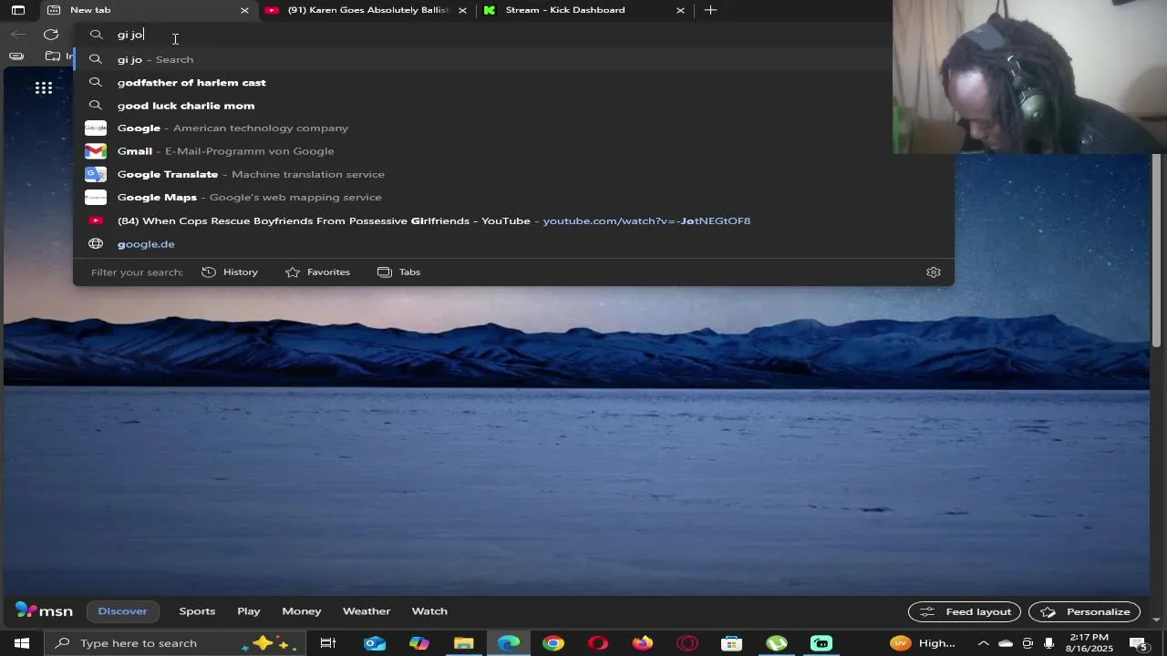The height and width of the screenshot is (656, 1167).
Task: Open the Copilot taskbar icon
Action: coord(419,643)
